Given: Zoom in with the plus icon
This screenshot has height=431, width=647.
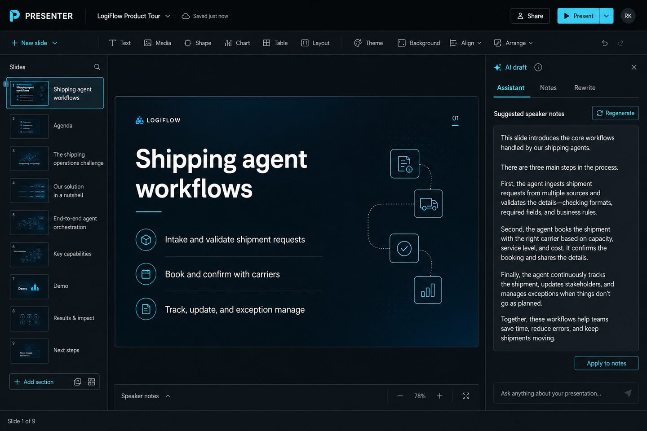Looking at the screenshot, I should pyautogui.click(x=439, y=396).
